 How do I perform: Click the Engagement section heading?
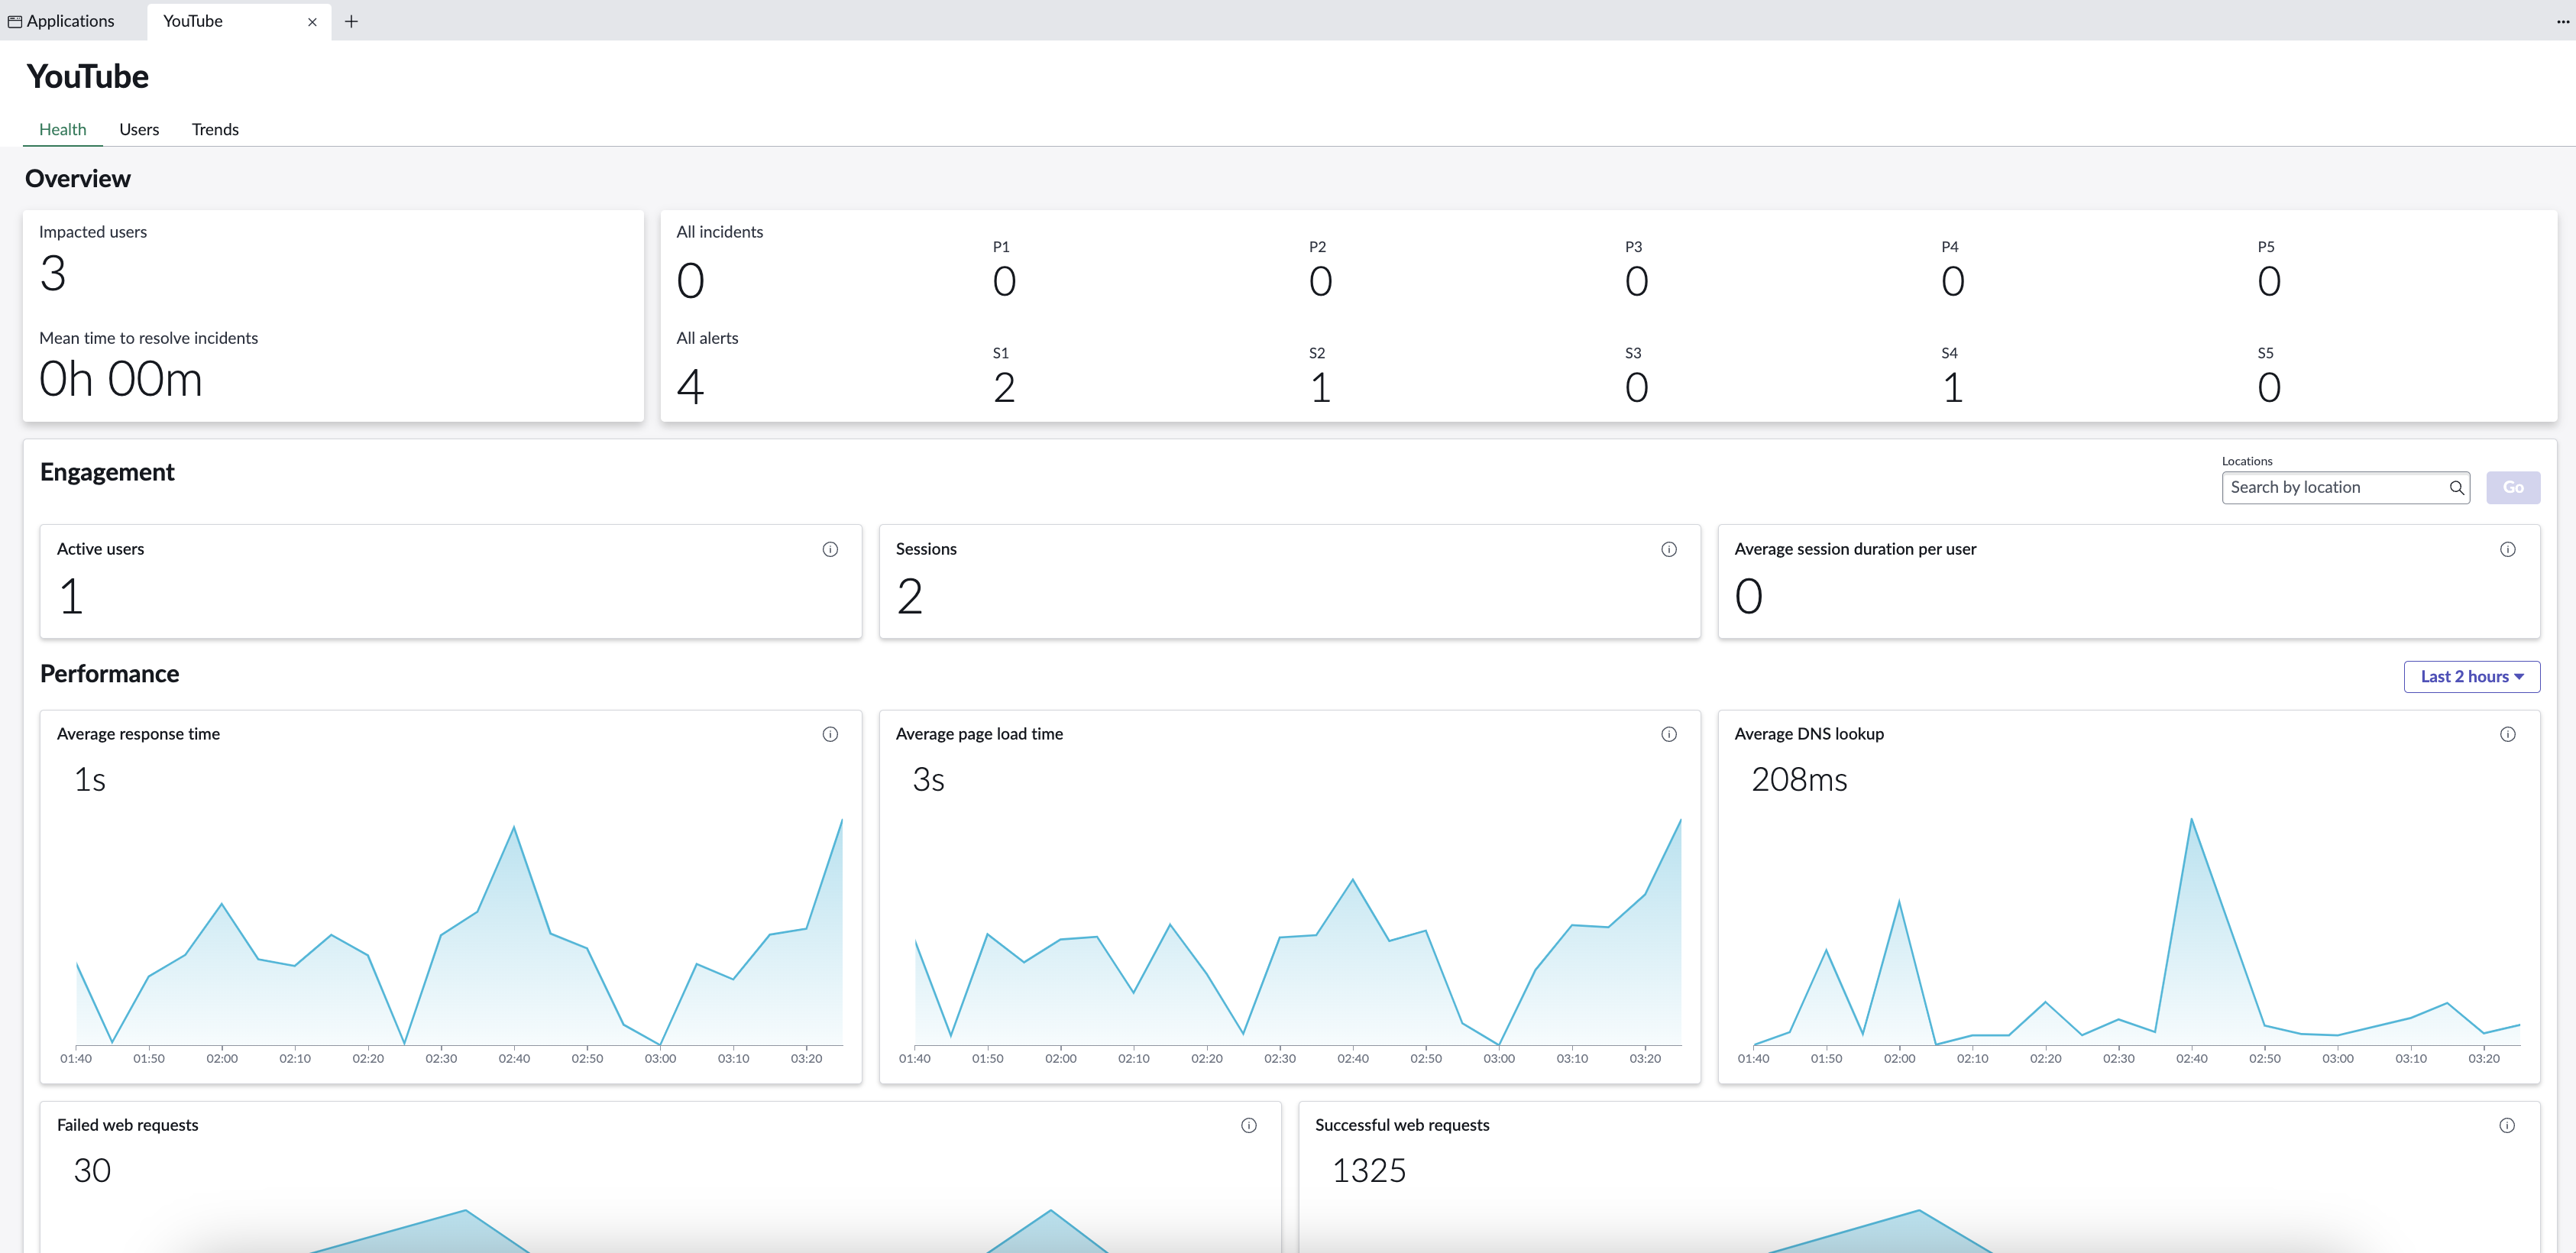pos(107,473)
